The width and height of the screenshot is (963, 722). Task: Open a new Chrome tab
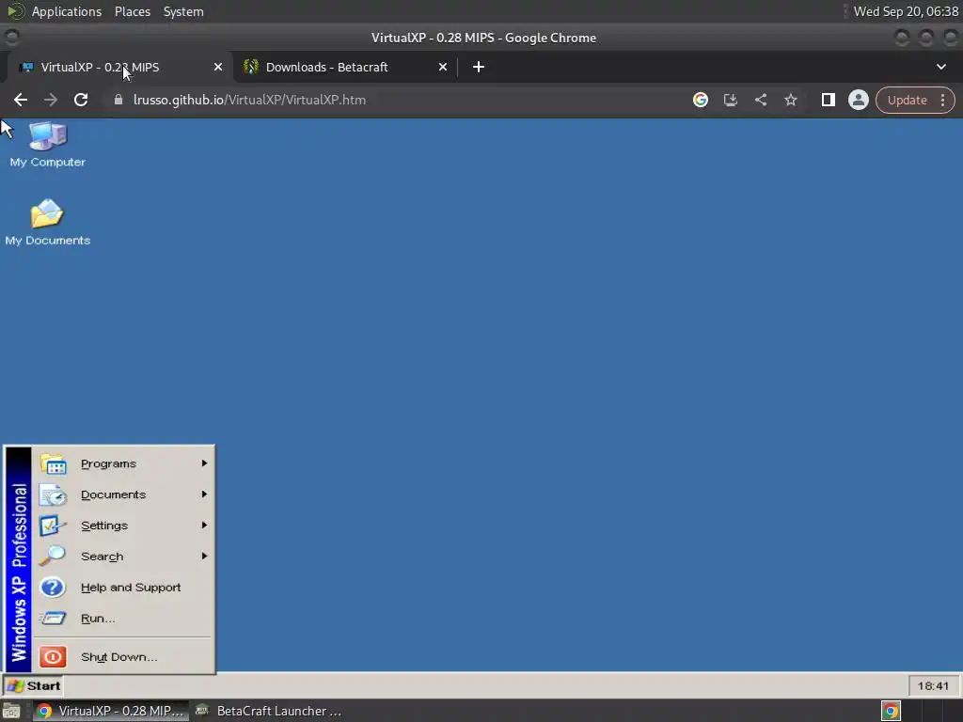[479, 67]
